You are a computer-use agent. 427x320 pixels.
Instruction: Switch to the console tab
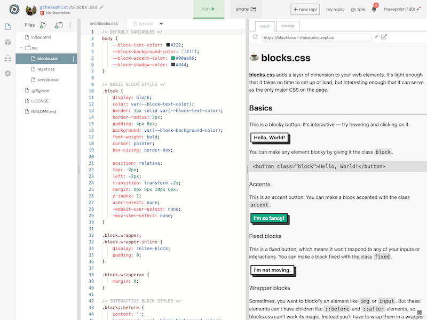coord(288,26)
